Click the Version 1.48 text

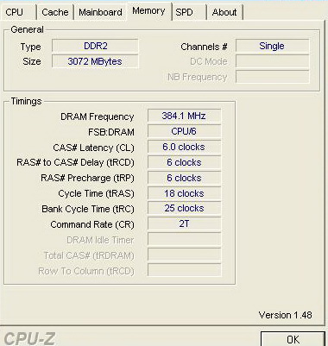285,315
